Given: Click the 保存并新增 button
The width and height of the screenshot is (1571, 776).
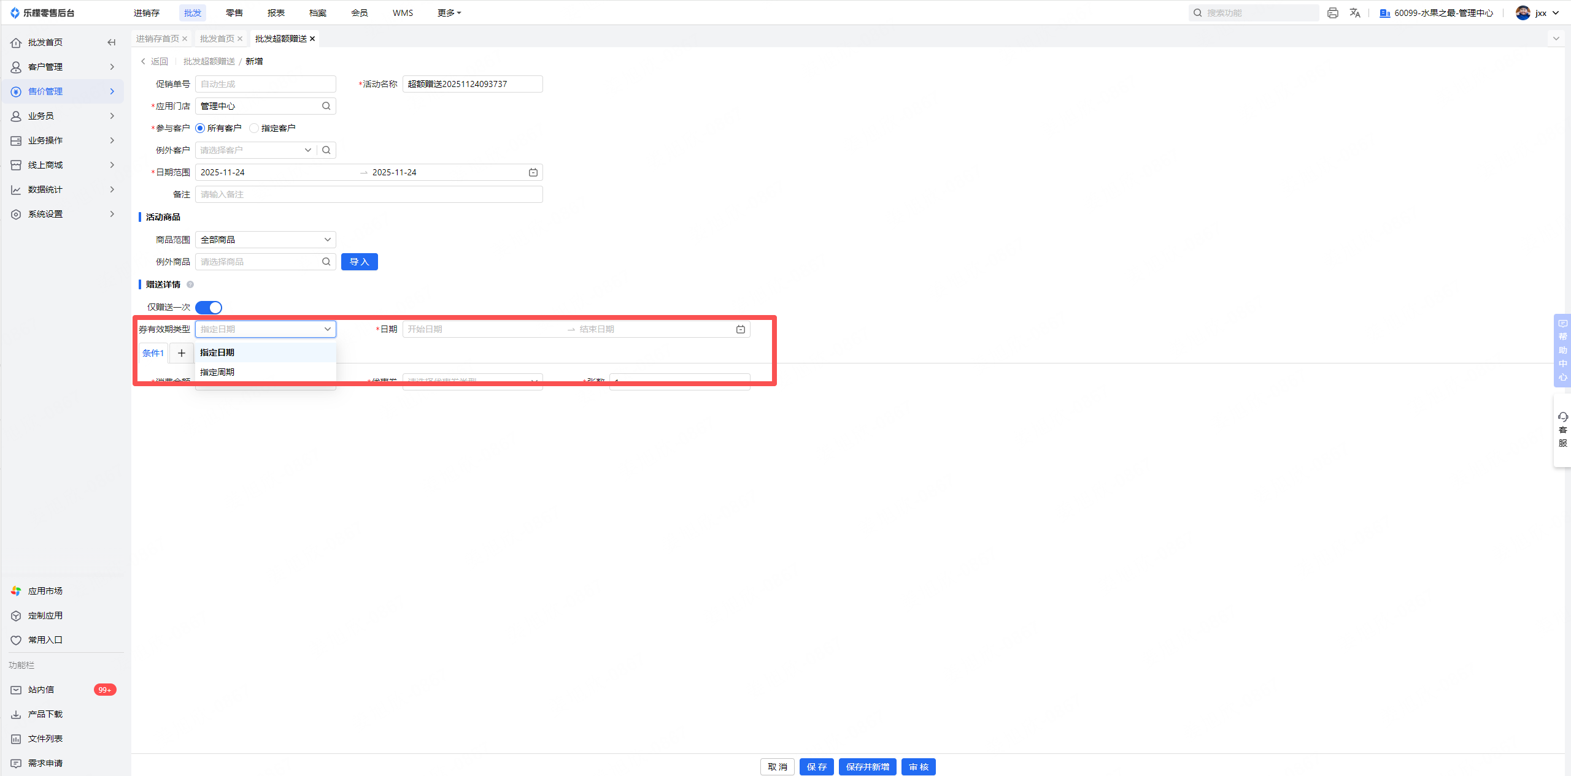Looking at the screenshot, I should tap(867, 767).
